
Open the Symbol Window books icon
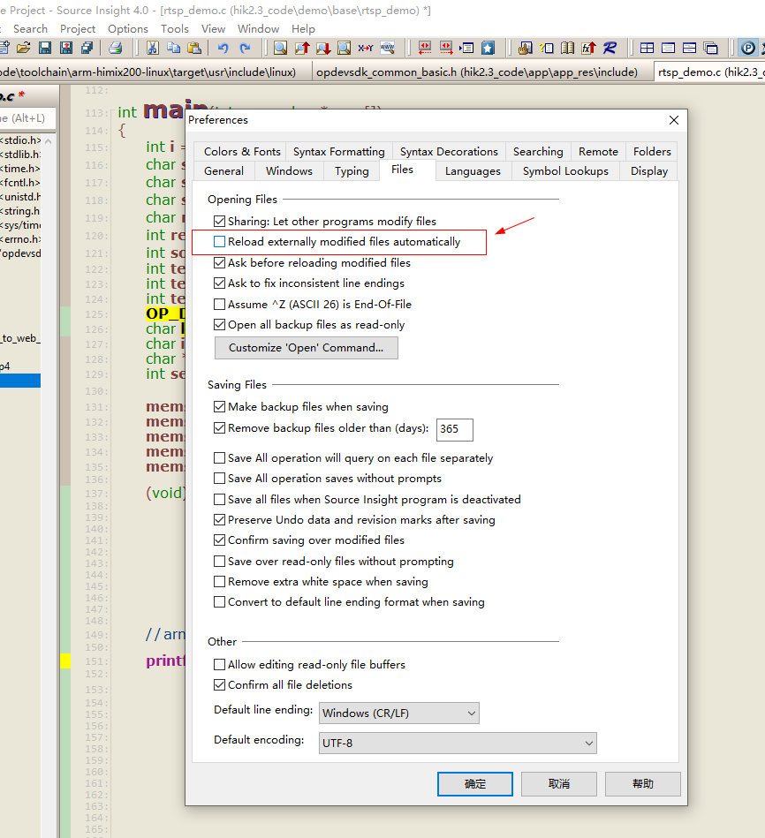(x=568, y=49)
